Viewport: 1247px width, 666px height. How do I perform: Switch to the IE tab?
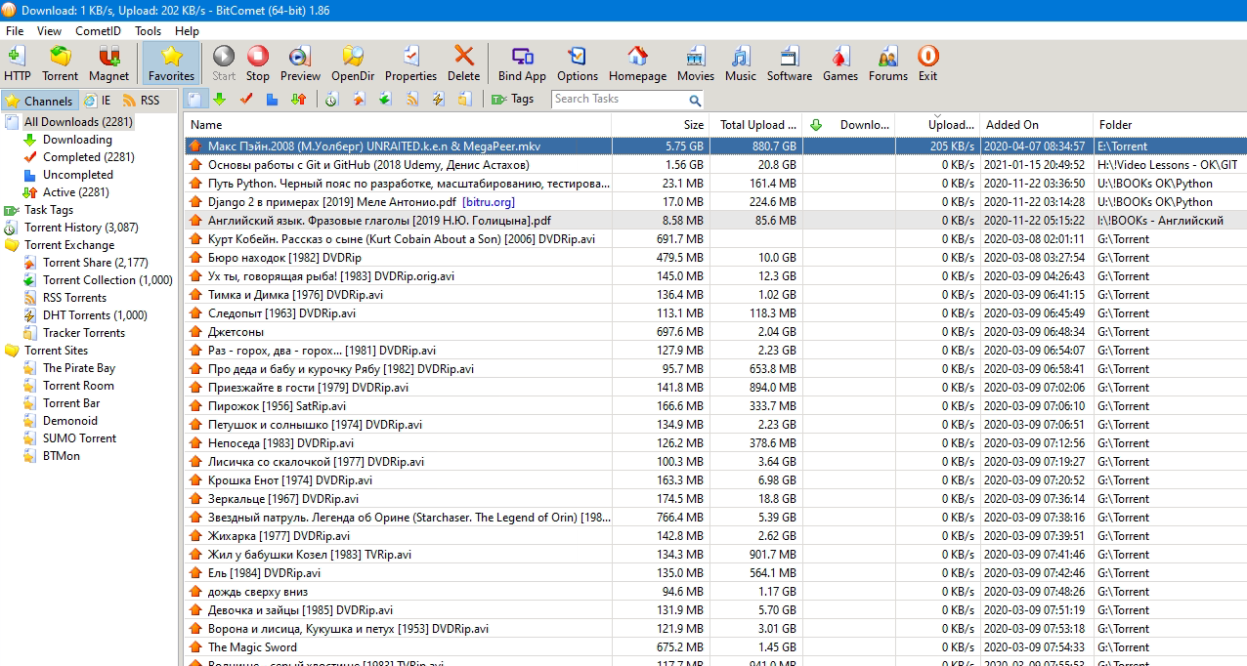pyautogui.click(x=98, y=101)
